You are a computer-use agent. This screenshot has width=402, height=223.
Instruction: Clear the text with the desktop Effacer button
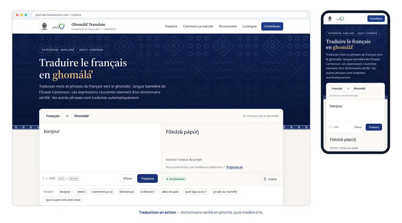tap(128, 179)
